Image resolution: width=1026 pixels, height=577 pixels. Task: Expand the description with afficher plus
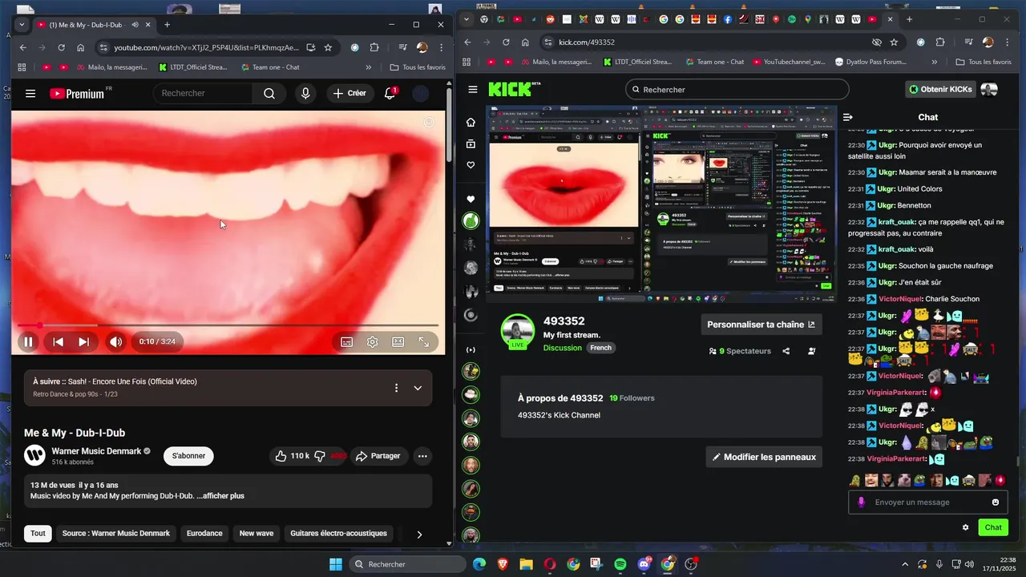[220, 496]
